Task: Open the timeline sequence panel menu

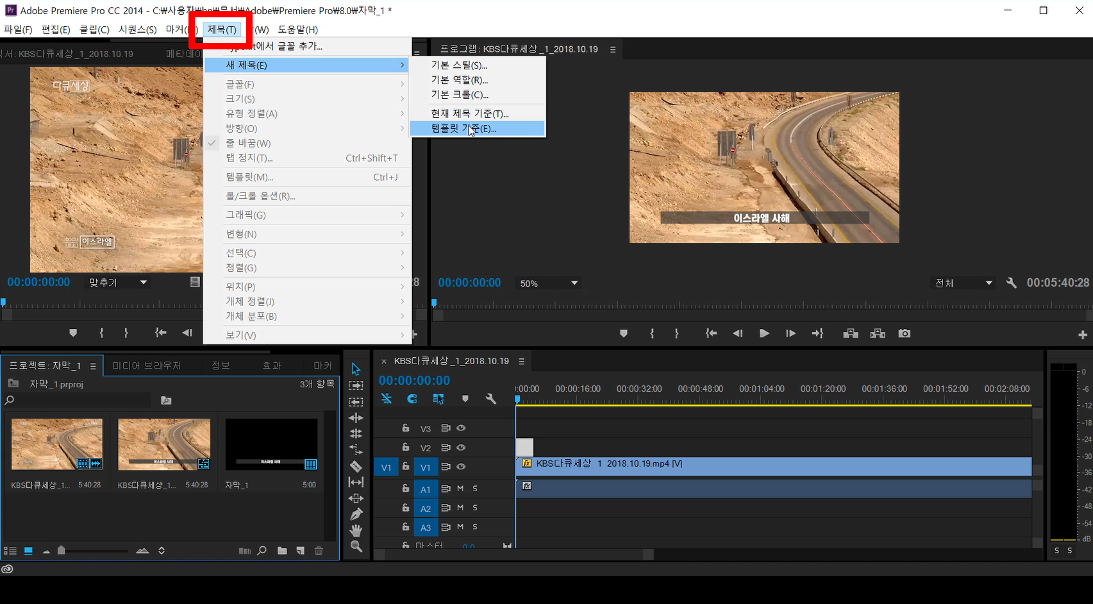Action: coord(522,362)
